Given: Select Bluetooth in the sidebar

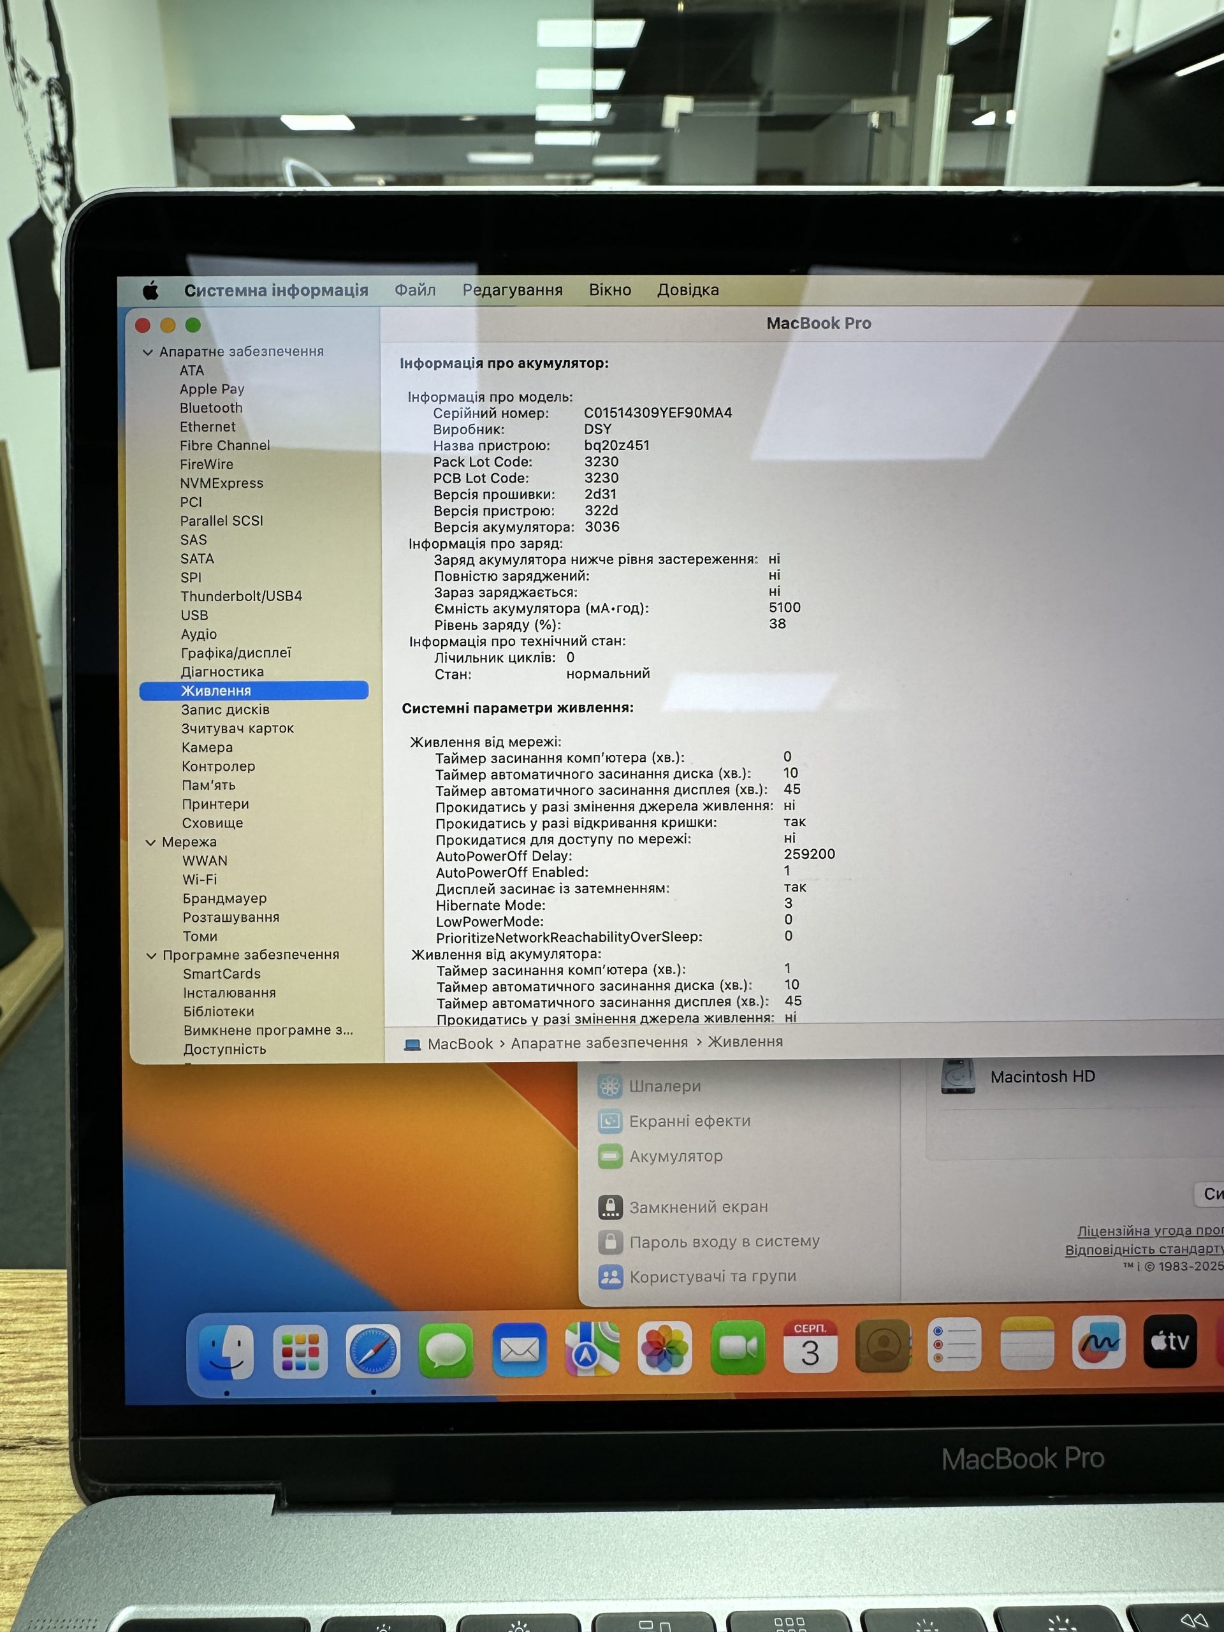Looking at the screenshot, I should coord(211,408).
